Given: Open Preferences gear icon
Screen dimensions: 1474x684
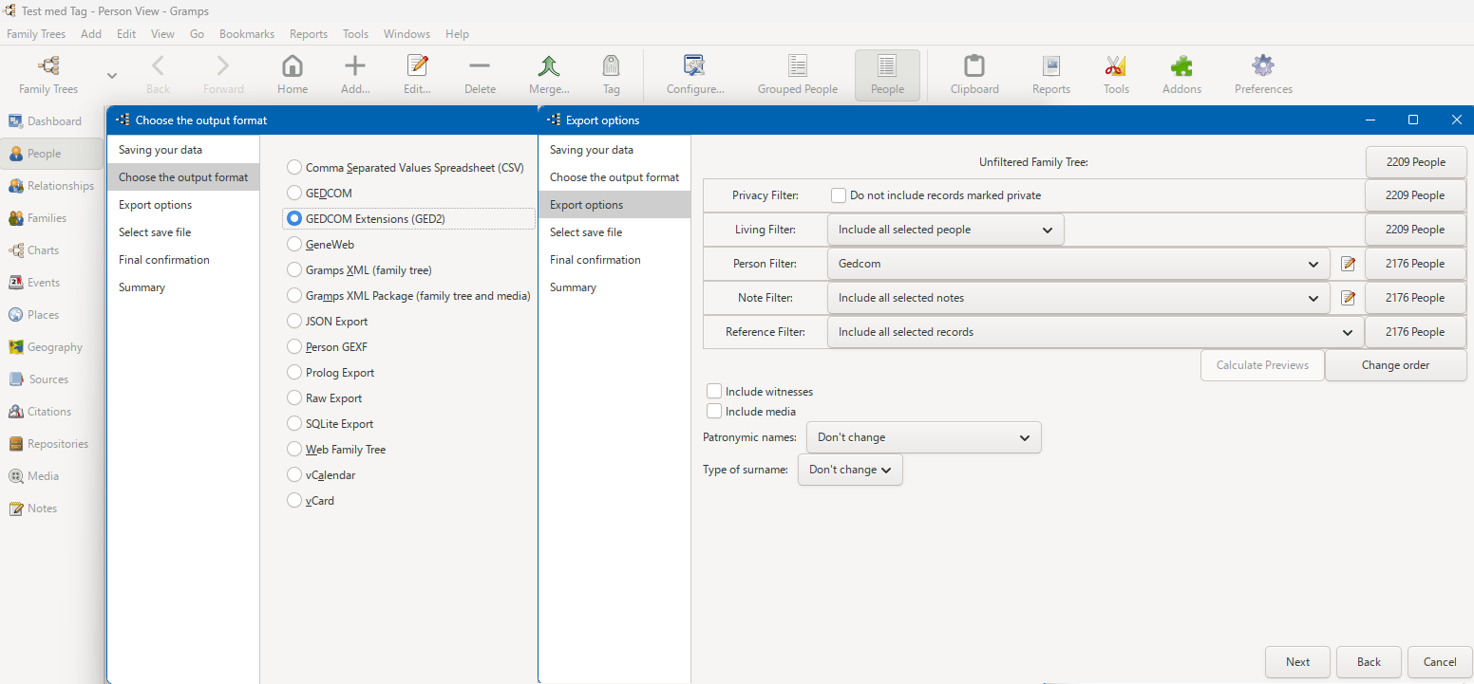Looking at the screenshot, I should [1263, 65].
